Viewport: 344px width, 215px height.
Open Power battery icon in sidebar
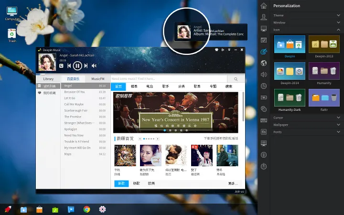[x=264, y=97]
